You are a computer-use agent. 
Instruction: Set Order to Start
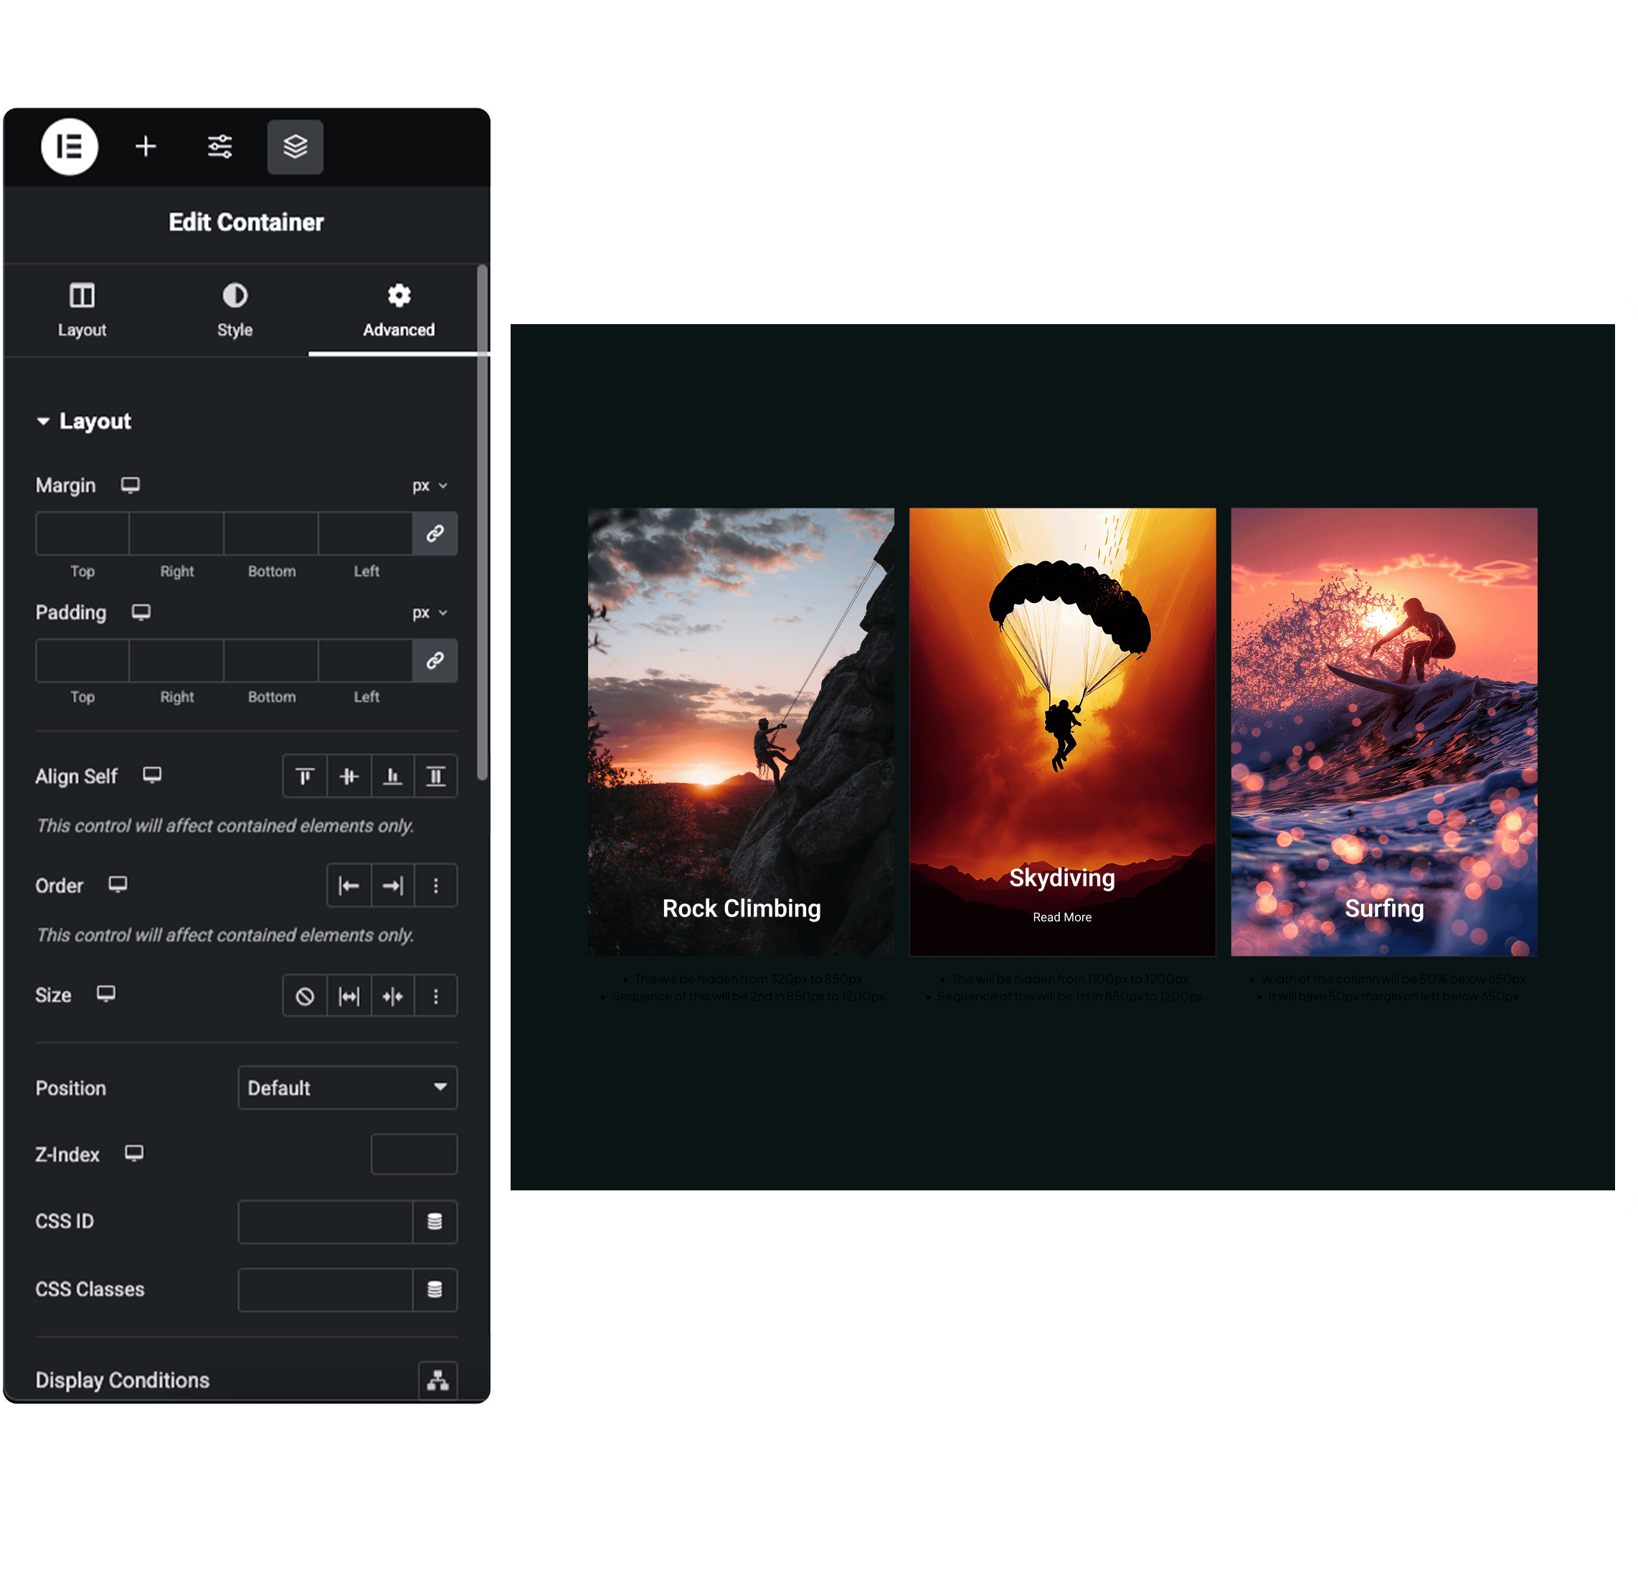349,885
